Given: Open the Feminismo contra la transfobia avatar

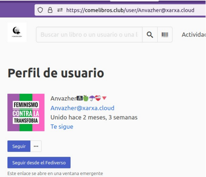Looking at the screenshot, I should (26, 112).
